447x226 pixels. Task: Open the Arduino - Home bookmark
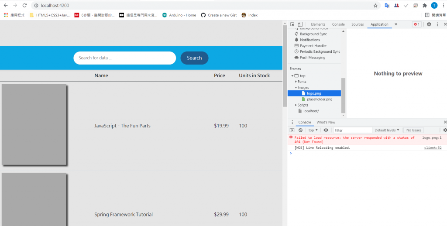coord(179,15)
